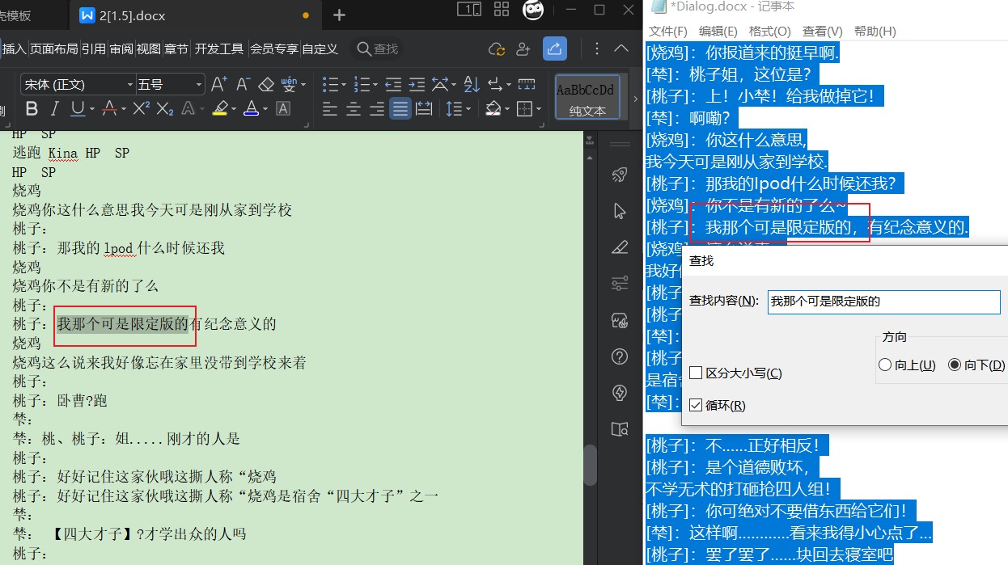
Task: Uncheck the 循环 checkbox in Find dialog
Action: click(x=696, y=406)
